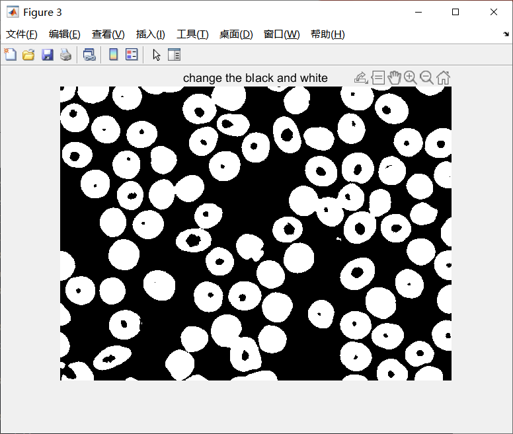Image resolution: width=513 pixels, height=434 pixels.
Task: Open the 窗口(W) menu
Action: [282, 34]
